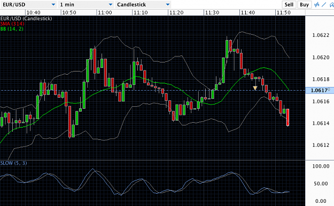The height and width of the screenshot is (206, 334).
Task: Click the 11:40 time axis label
Action: point(248,13)
